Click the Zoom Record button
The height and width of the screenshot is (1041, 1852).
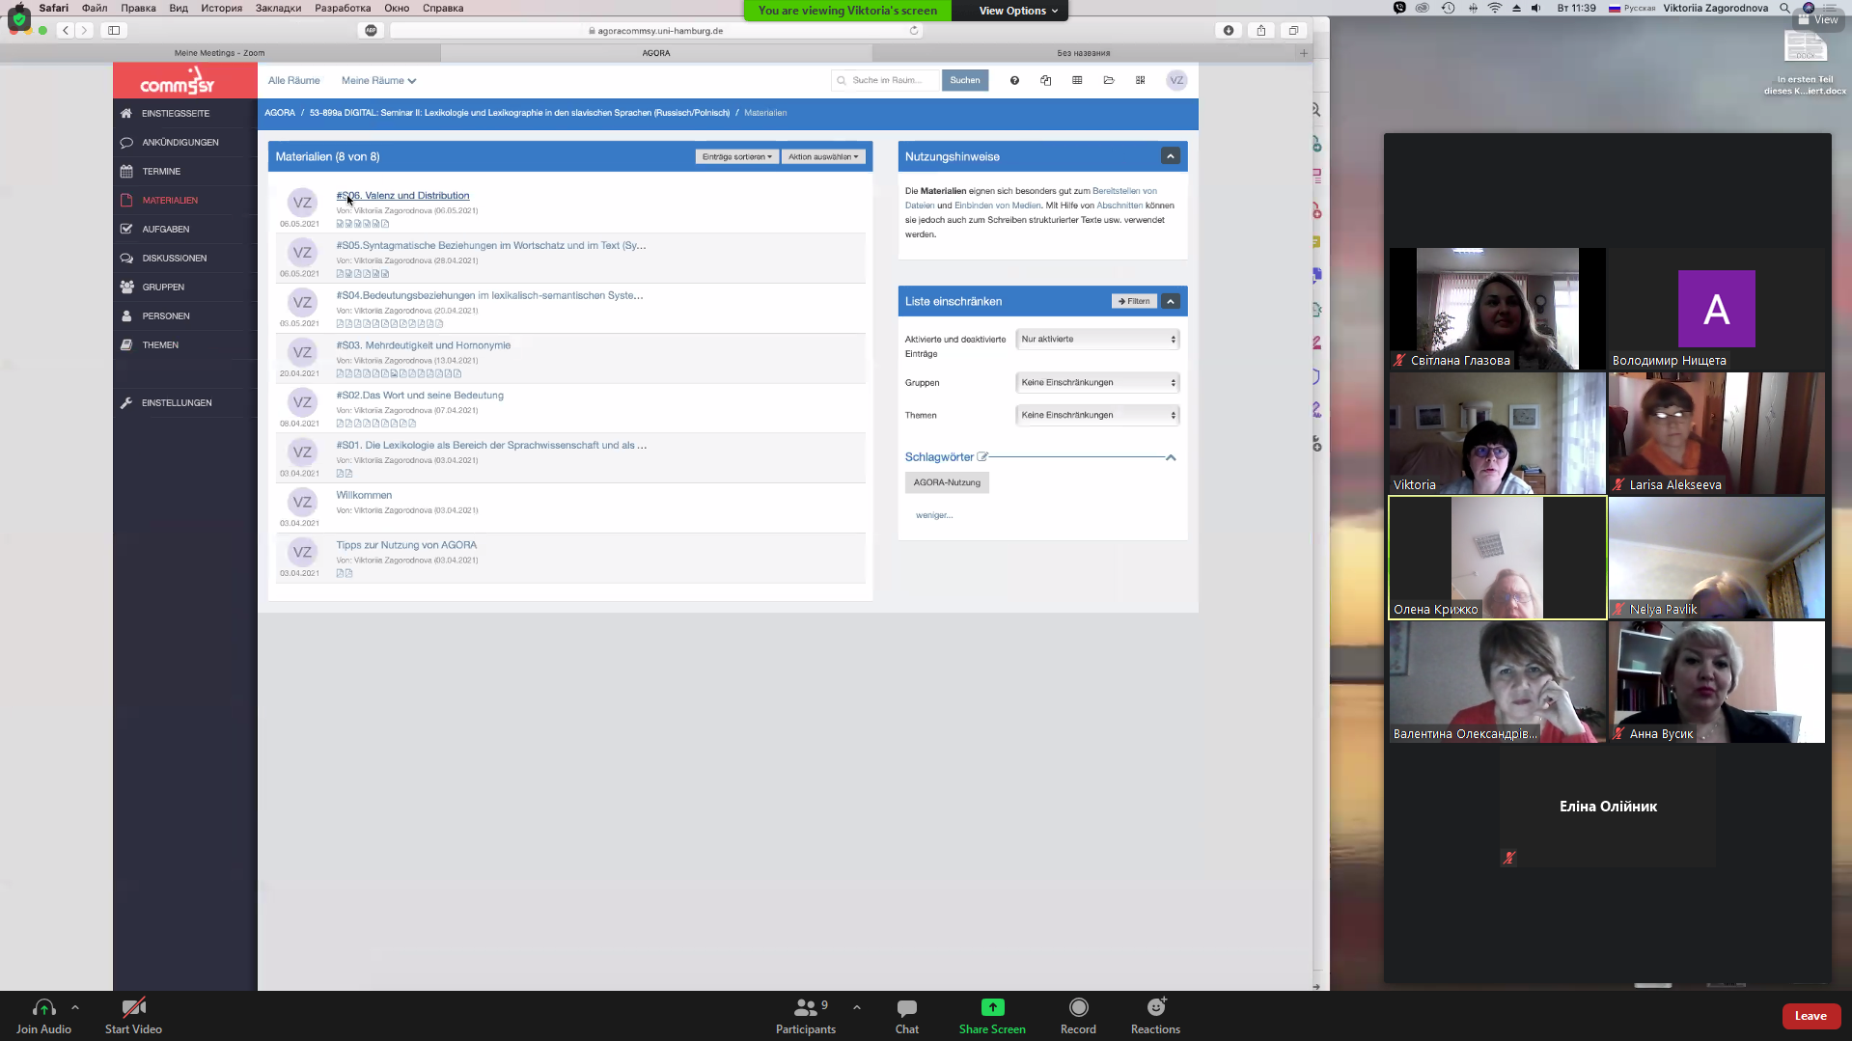click(x=1078, y=1016)
